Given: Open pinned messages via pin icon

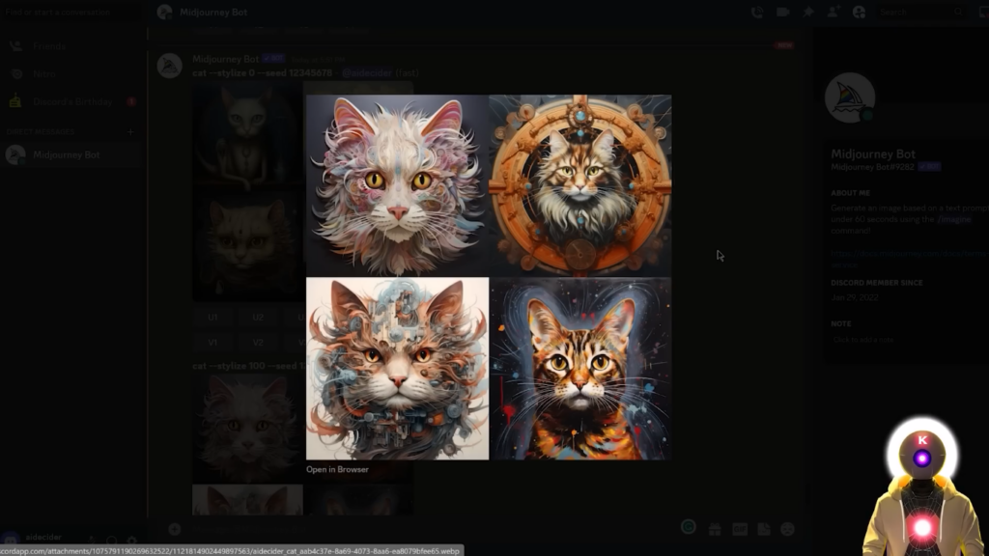Looking at the screenshot, I should 808,12.
